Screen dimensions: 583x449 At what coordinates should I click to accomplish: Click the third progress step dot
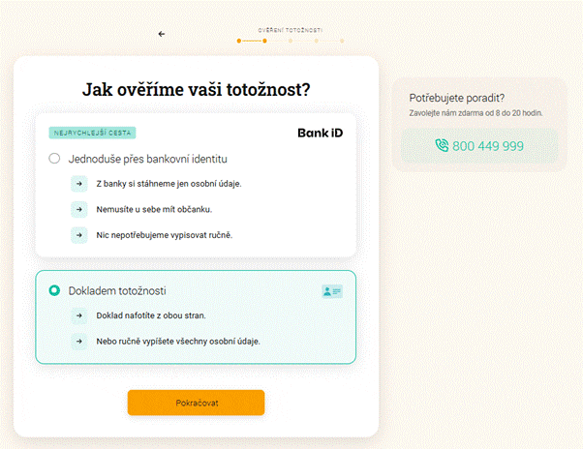(x=291, y=41)
